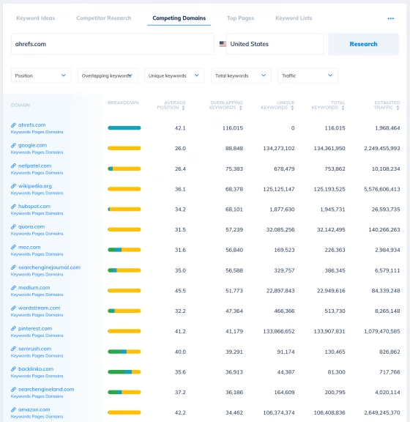This screenshot has width=410, height=422.
Task: Click the link icon beside hubspot.com
Action: [x=13, y=207]
